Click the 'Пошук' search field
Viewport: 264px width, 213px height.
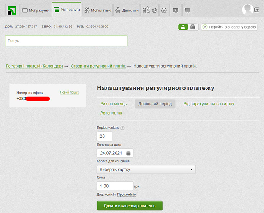(66, 40)
